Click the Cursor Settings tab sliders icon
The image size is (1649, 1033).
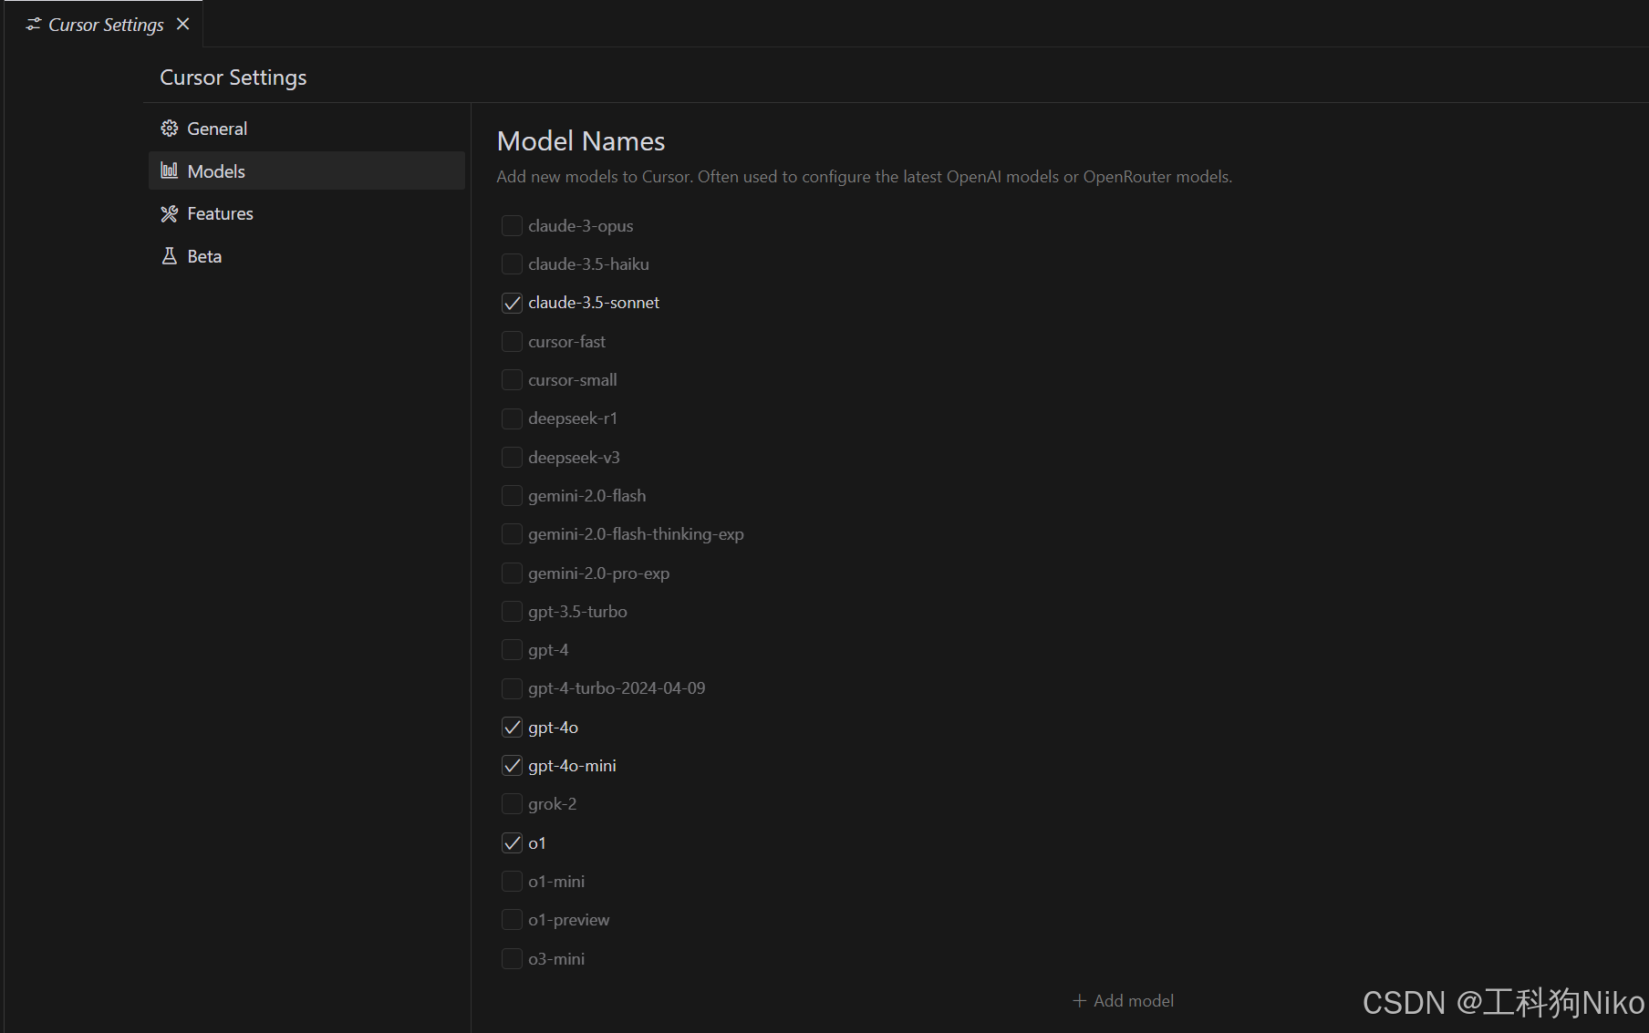pos(34,25)
